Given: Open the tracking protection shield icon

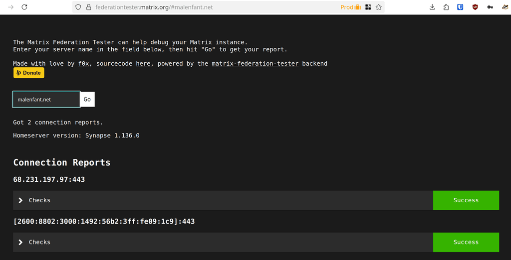Looking at the screenshot, I should 78,7.
